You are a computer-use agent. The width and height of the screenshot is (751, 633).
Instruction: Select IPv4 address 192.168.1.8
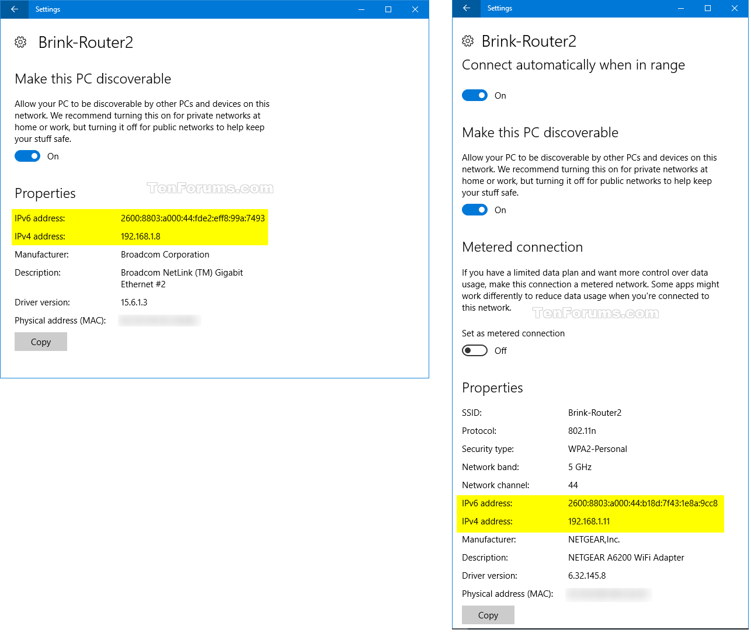tap(141, 236)
